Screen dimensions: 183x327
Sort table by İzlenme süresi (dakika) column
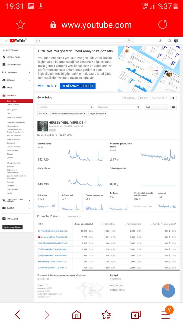coord(83,224)
